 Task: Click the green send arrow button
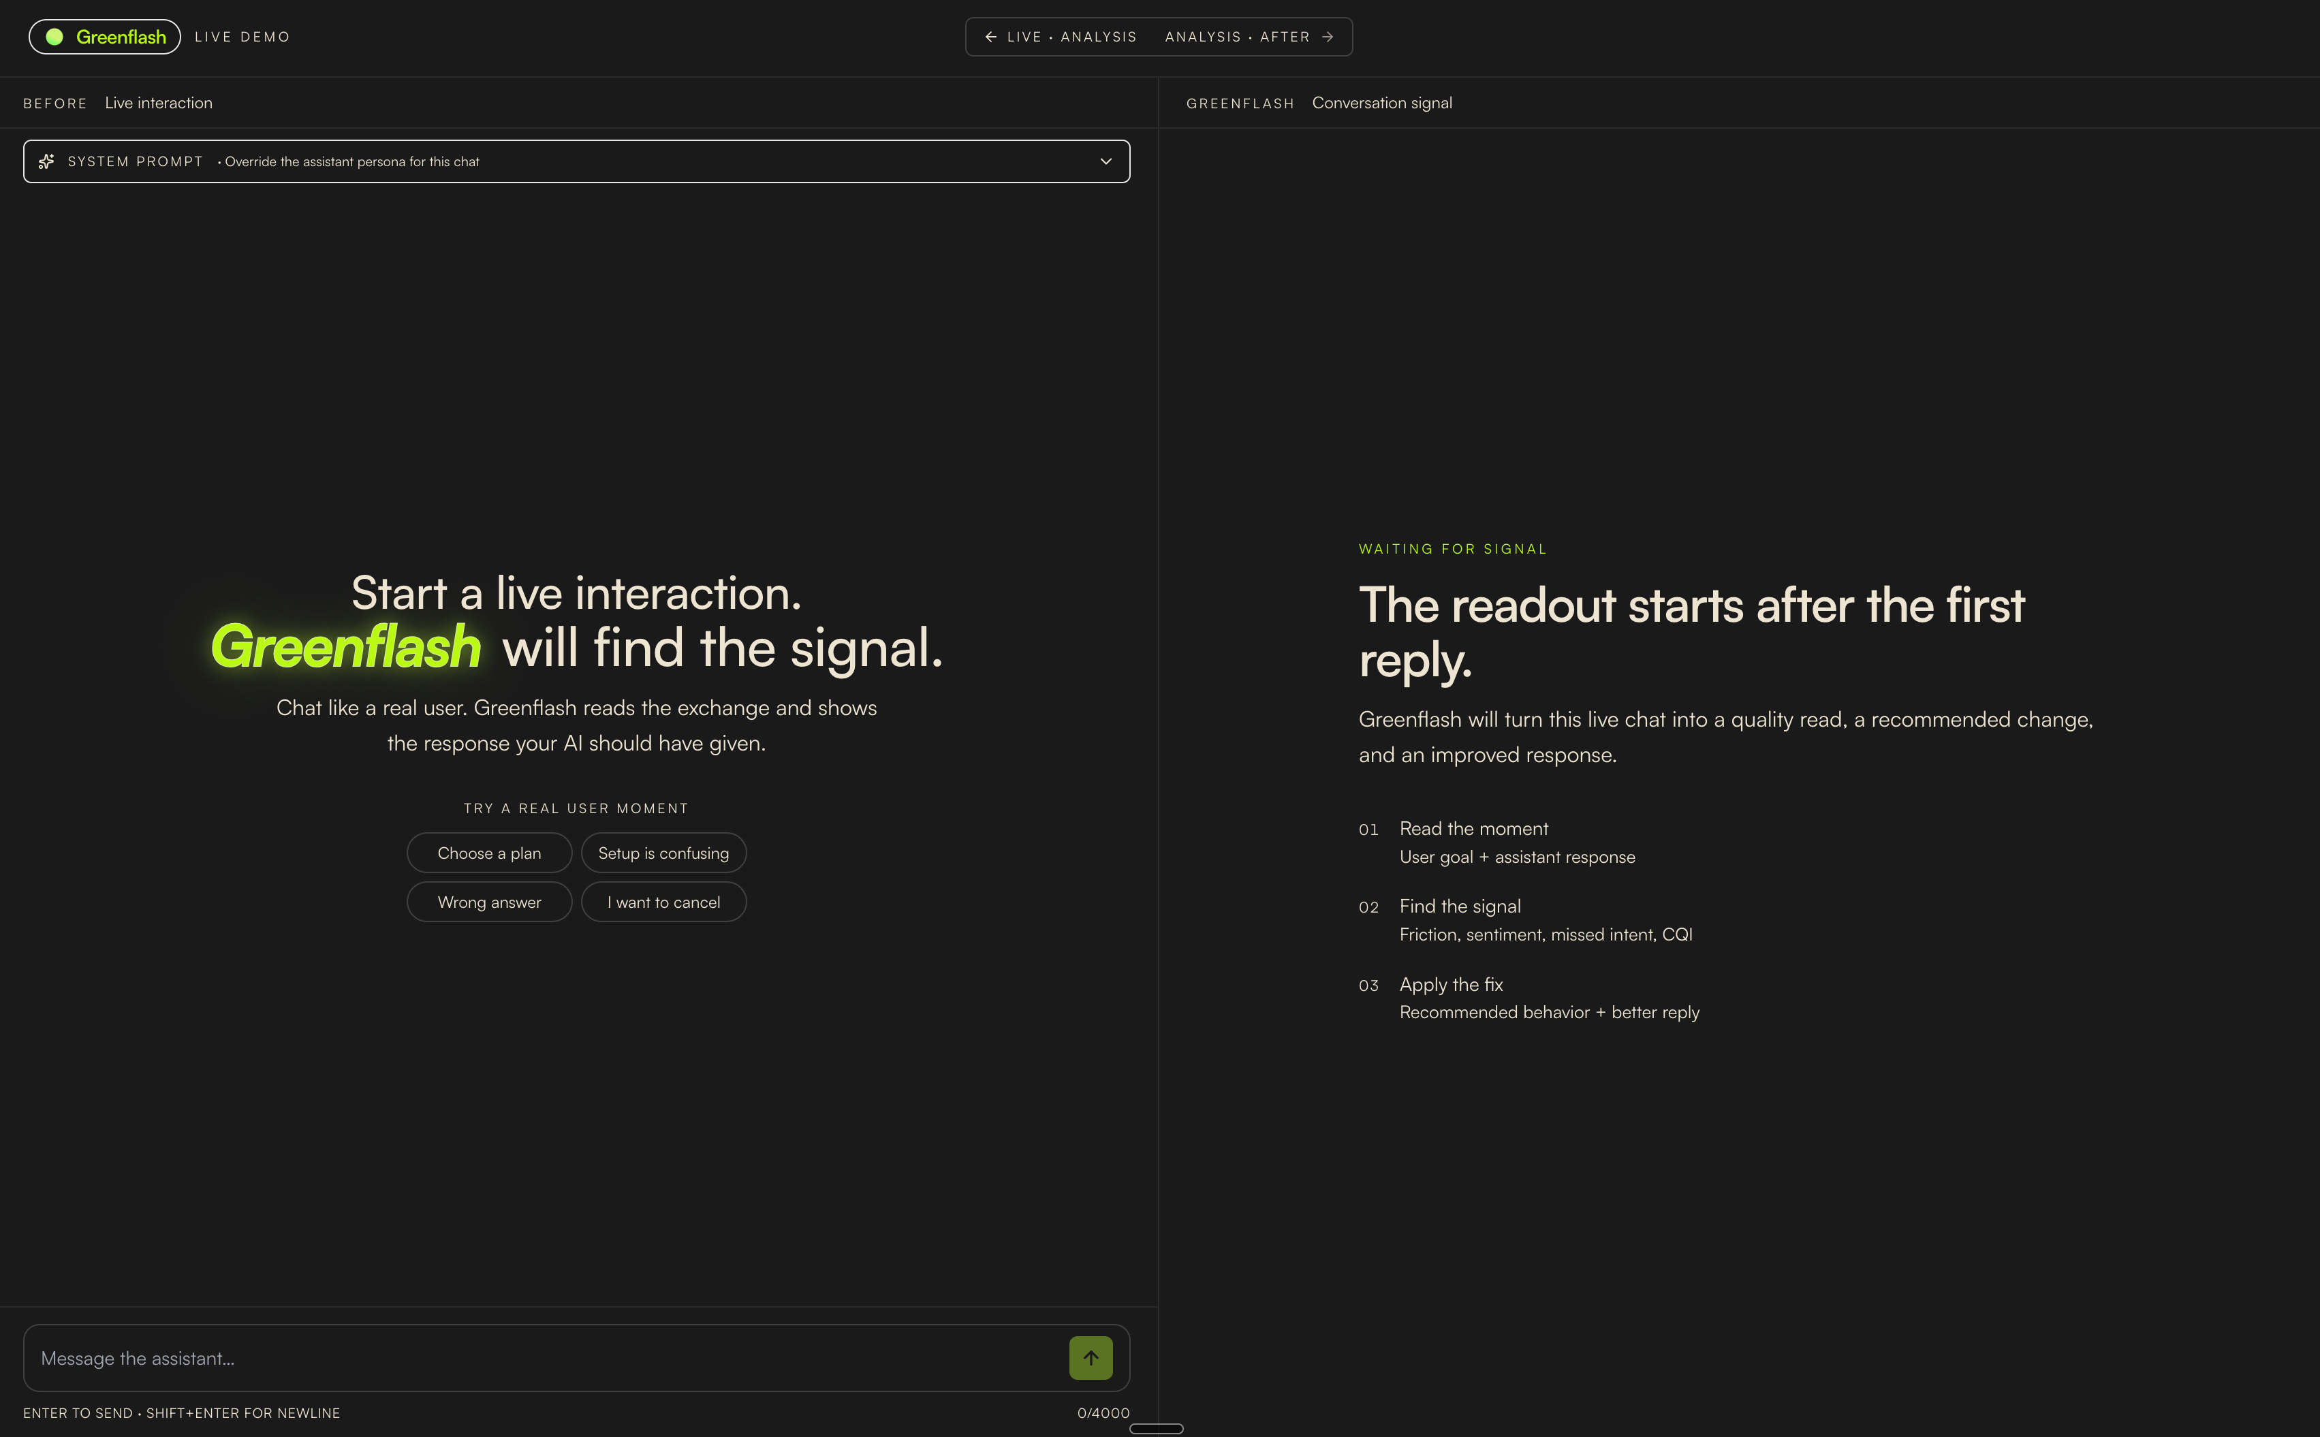coord(1091,1358)
